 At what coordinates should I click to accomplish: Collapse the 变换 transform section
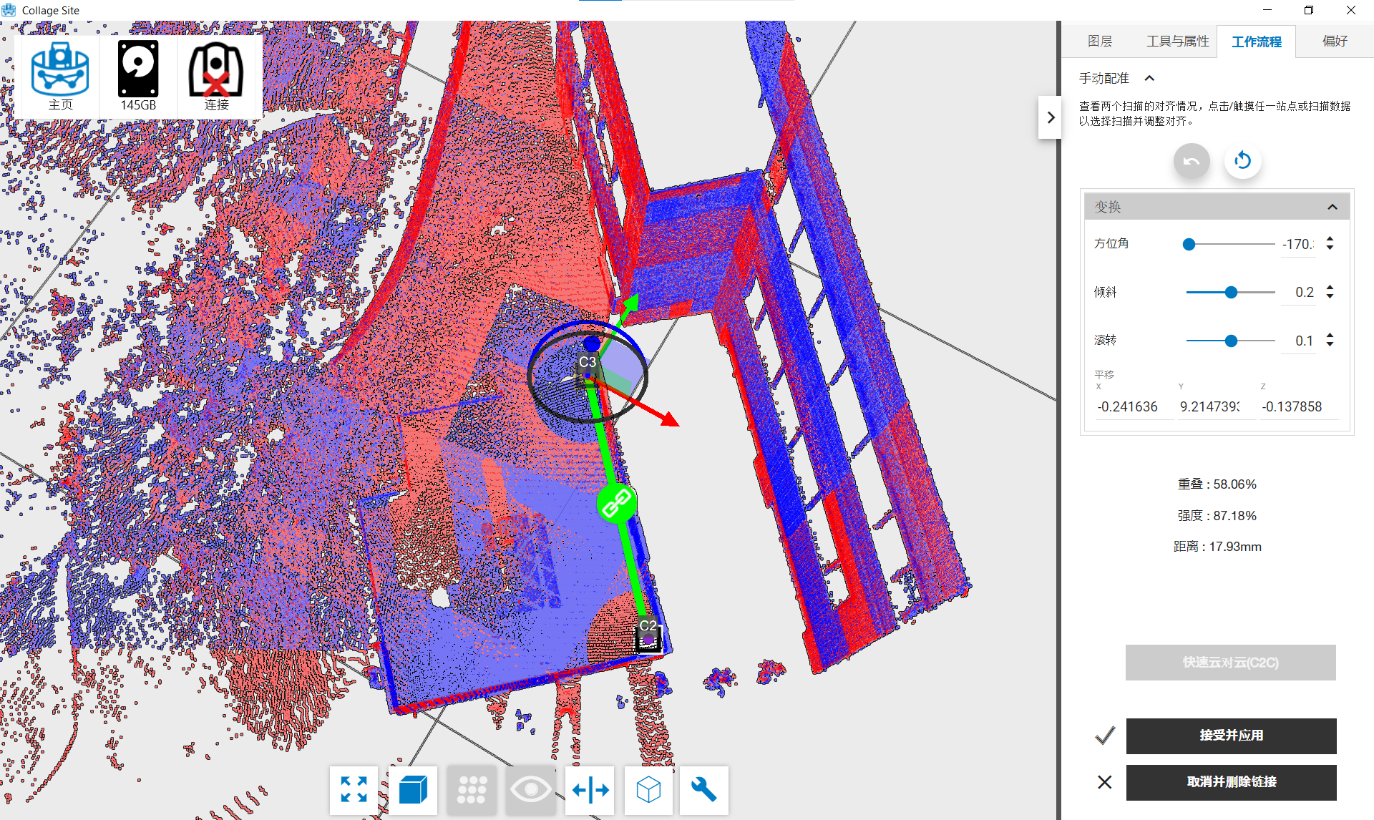[x=1332, y=207]
